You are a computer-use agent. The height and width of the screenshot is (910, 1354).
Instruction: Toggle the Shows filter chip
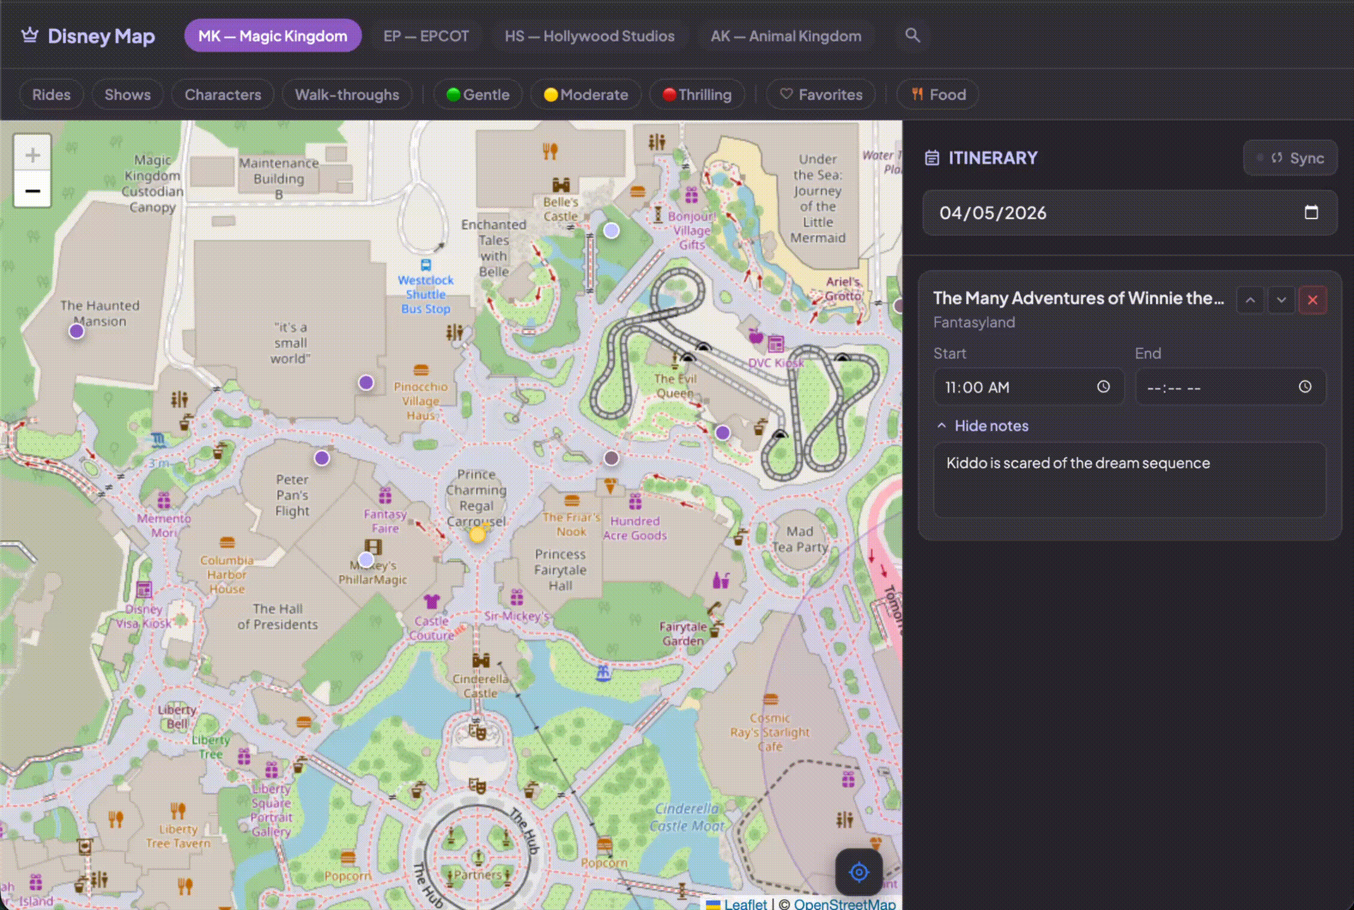click(x=127, y=95)
